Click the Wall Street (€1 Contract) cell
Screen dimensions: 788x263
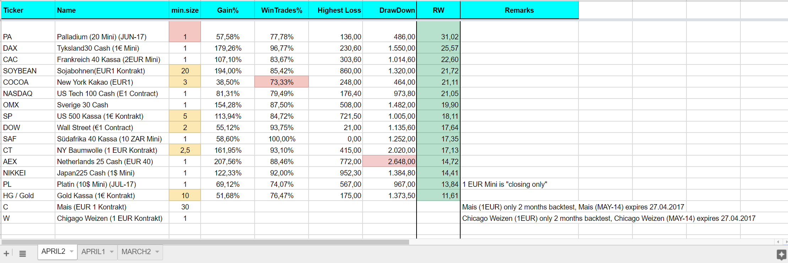[112, 127]
